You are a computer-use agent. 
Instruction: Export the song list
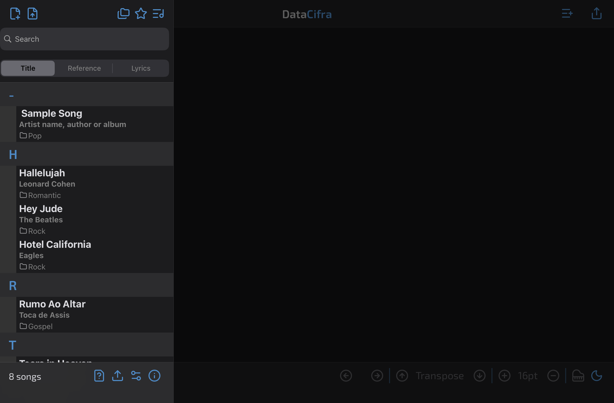pos(117,376)
